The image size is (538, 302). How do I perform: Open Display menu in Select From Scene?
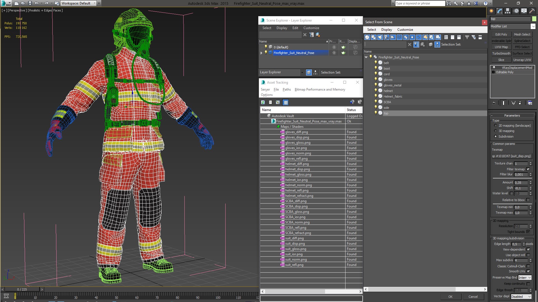(386, 30)
